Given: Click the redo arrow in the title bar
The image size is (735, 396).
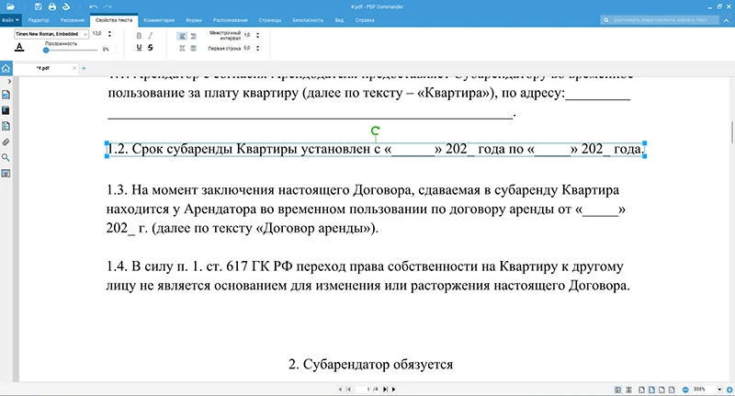Looking at the screenshot, I should point(107,6).
